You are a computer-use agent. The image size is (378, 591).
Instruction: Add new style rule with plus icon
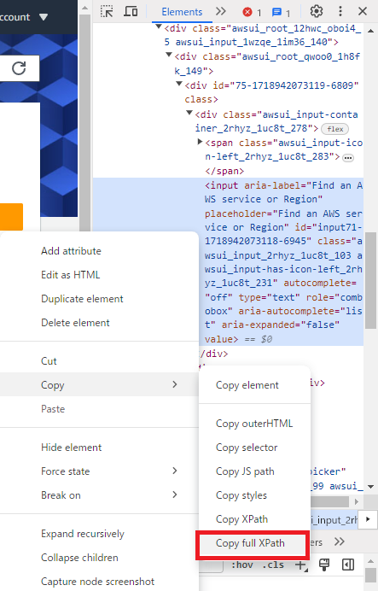300,565
